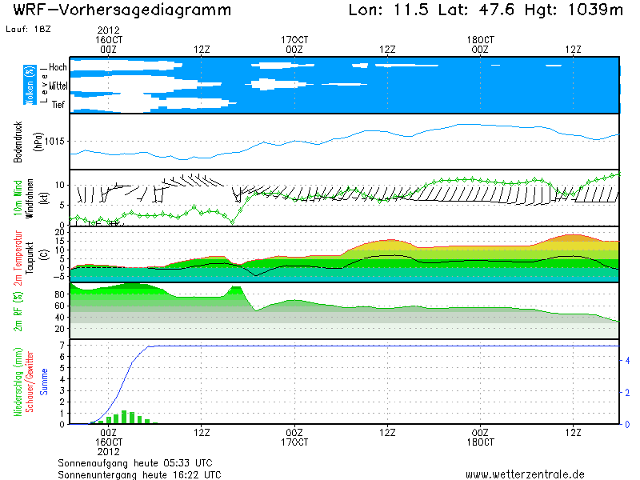Screen dimensions: 640x480
Task: Click the red '2m Temperatur' label
Action: tap(18, 258)
